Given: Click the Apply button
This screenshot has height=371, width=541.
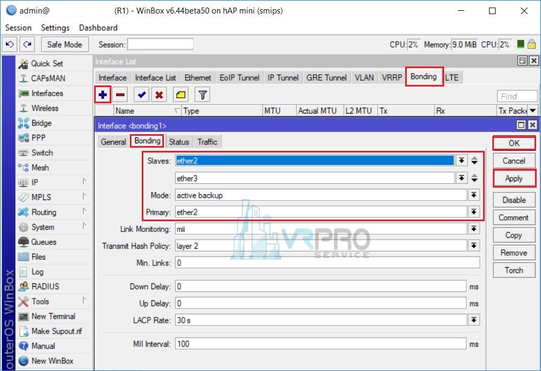Looking at the screenshot, I should click(x=514, y=178).
